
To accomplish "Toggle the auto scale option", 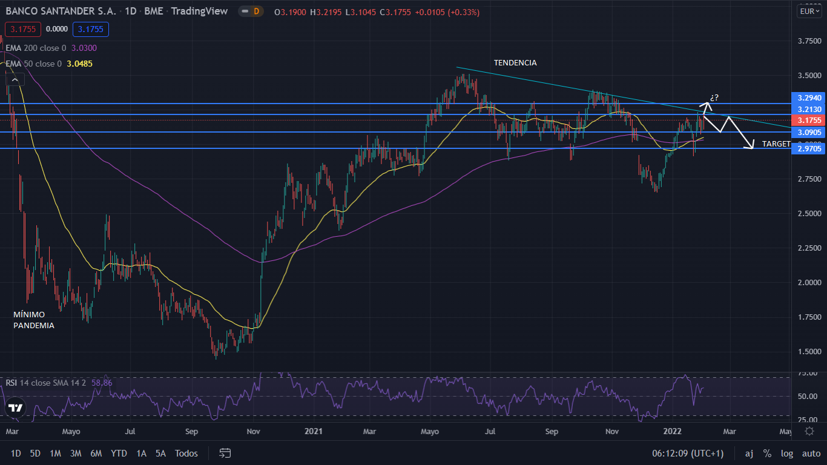I will [811, 453].
